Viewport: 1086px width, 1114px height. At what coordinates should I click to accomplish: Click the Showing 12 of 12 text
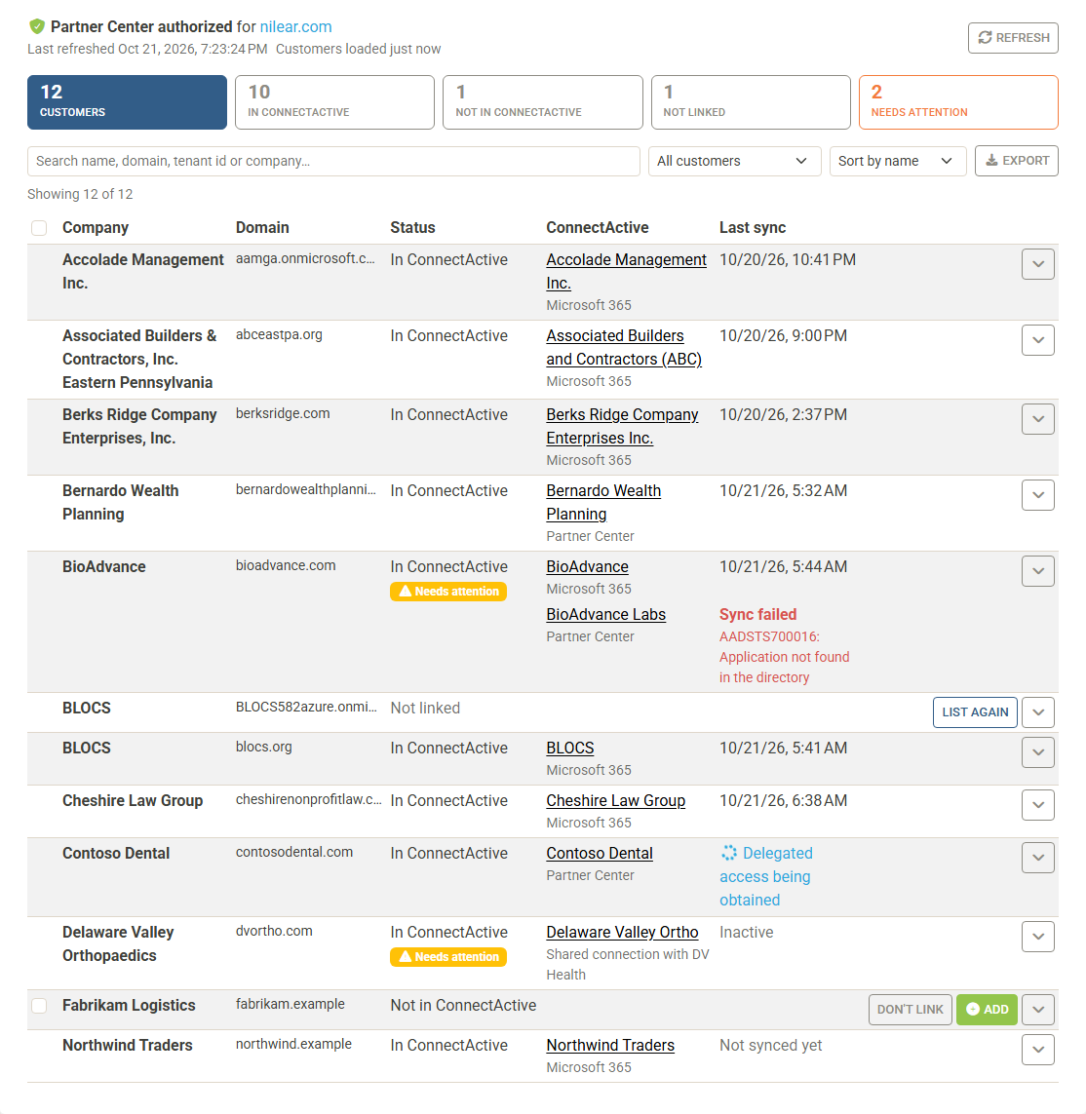[80, 194]
